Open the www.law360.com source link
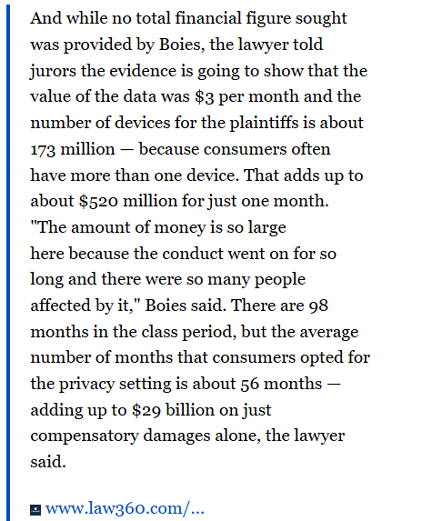The image size is (422, 521). (x=125, y=508)
